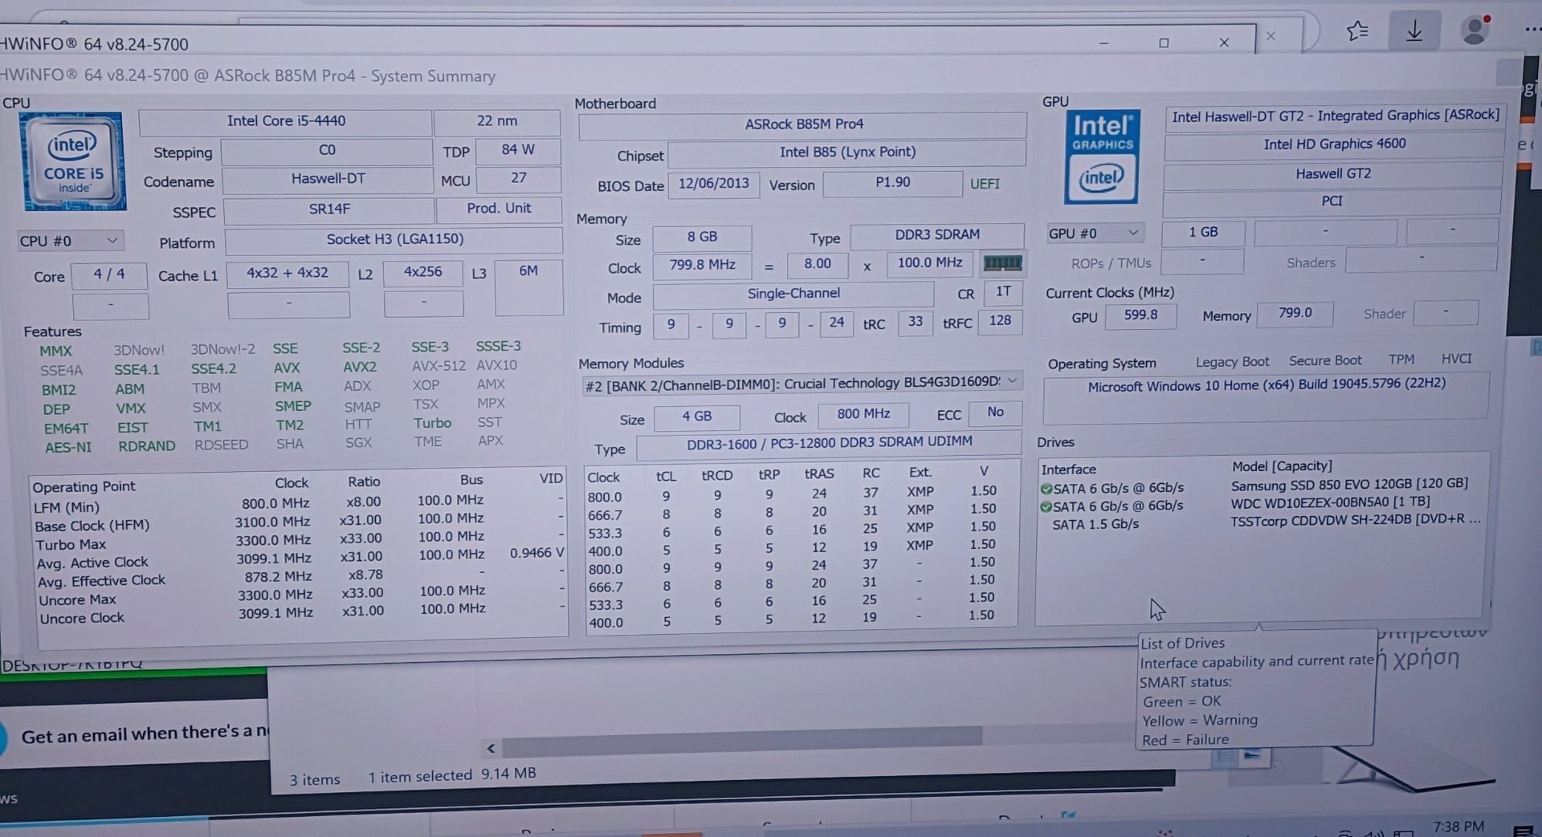Click the Intel Core i5-4440 name field

coord(286,121)
